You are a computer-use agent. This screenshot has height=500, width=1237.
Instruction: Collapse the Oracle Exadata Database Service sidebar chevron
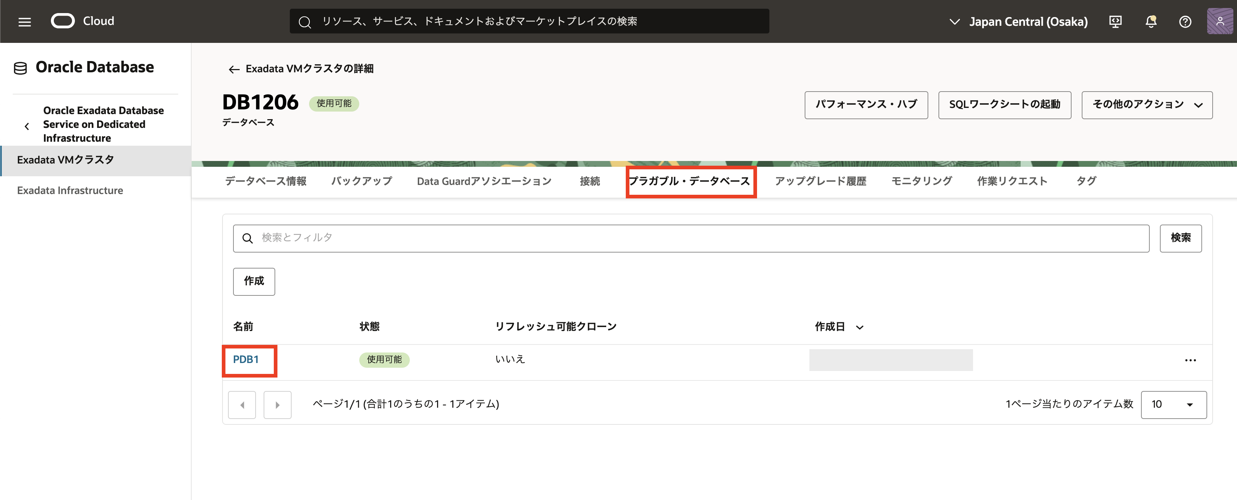27,126
